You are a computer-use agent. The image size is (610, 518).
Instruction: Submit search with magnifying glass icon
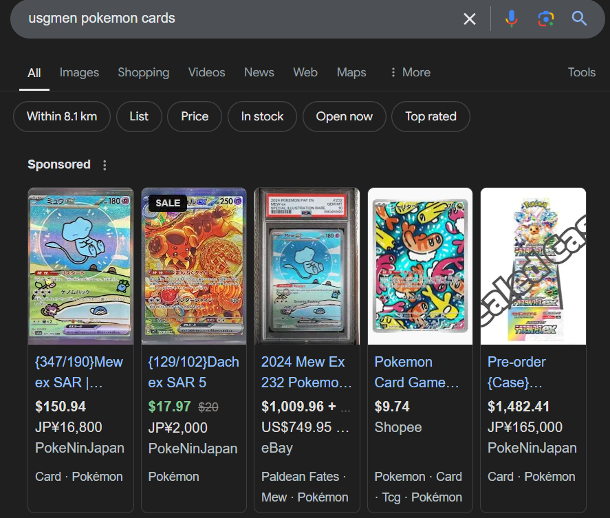[x=579, y=19]
